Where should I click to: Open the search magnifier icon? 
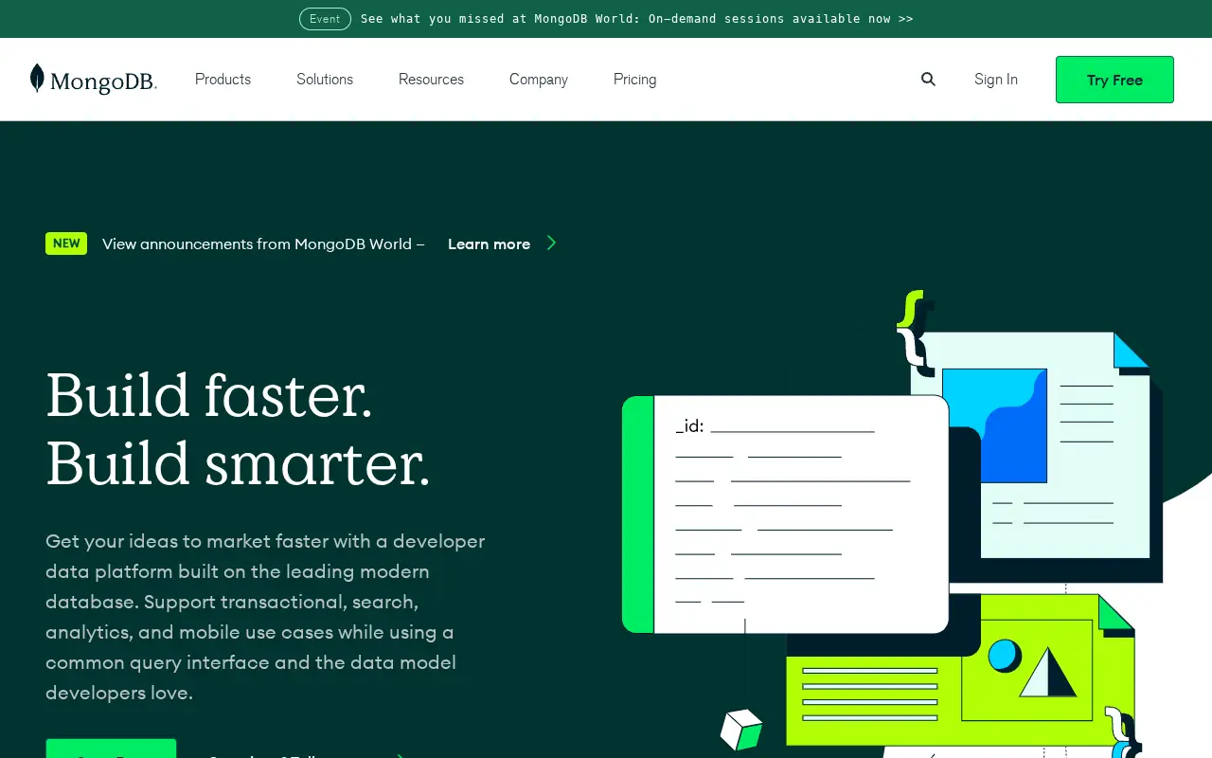(x=928, y=80)
